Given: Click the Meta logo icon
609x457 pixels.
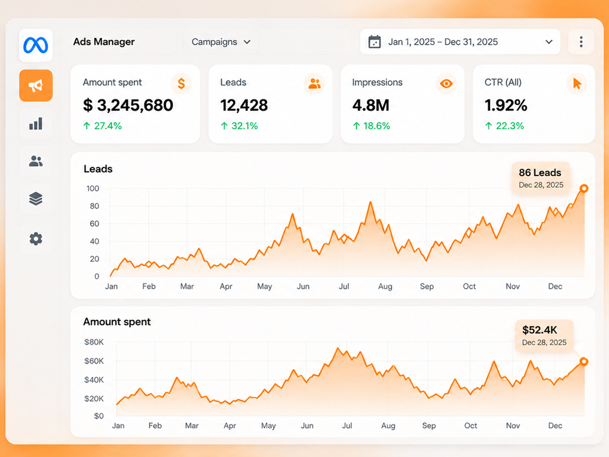Looking at the screenshot, I should [x=36, y=45].
